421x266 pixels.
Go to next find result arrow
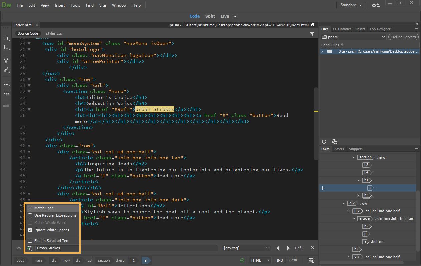[288, 248]
